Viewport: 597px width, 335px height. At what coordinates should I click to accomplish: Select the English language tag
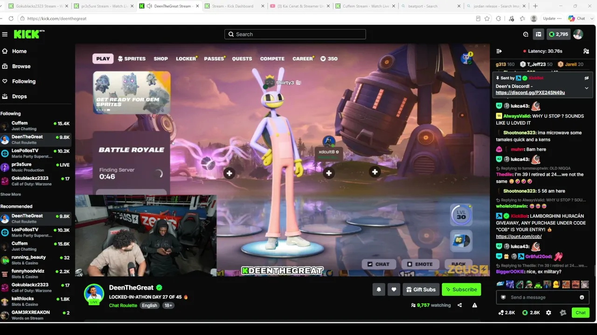coord(149,305)
